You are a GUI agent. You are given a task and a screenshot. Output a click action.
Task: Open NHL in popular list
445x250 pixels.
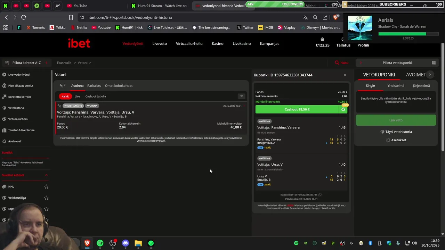coord(11,187)
